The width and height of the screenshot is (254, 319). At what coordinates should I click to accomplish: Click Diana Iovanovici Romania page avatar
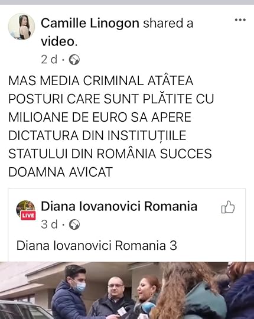[25, 209]
